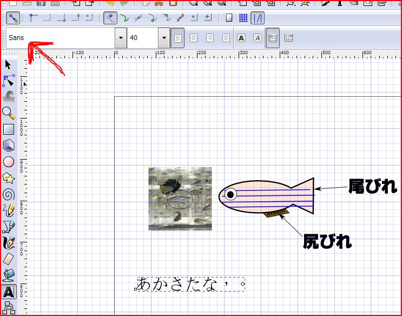Click the あかさたな text object

[191, 284]
